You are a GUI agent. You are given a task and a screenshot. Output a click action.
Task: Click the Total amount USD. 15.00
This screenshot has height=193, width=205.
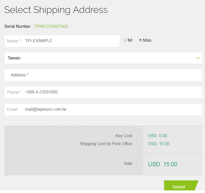tap(163, 164)
